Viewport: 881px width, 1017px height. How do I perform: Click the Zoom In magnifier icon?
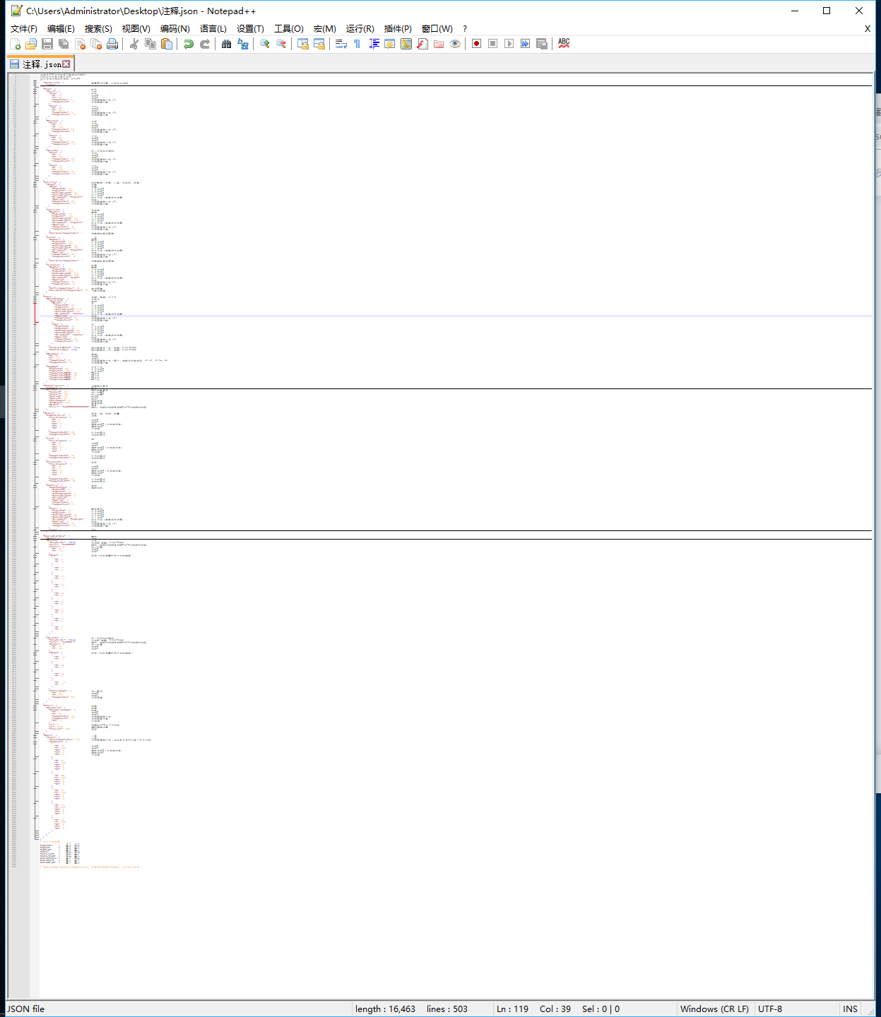265,44
